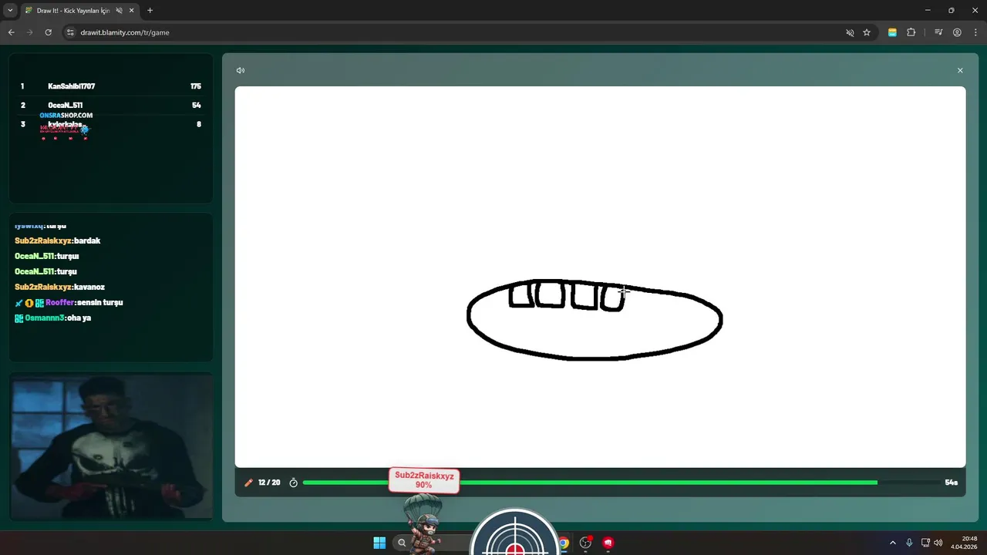The width and height of the screenshot is (987, 555).
Task: Click inside the white drawing canvas
Action: pos(600,276)
